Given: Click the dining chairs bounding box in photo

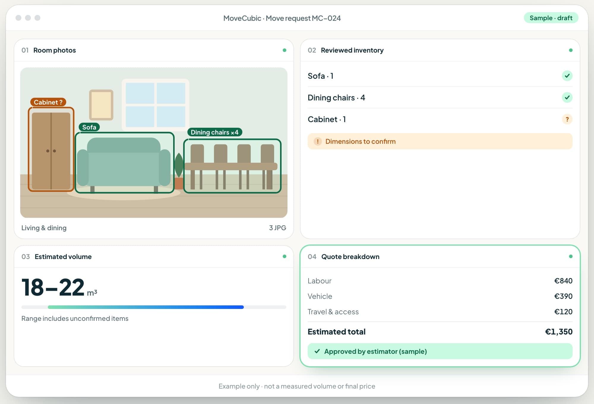Looking at the screenshot, I should point(232,166).
